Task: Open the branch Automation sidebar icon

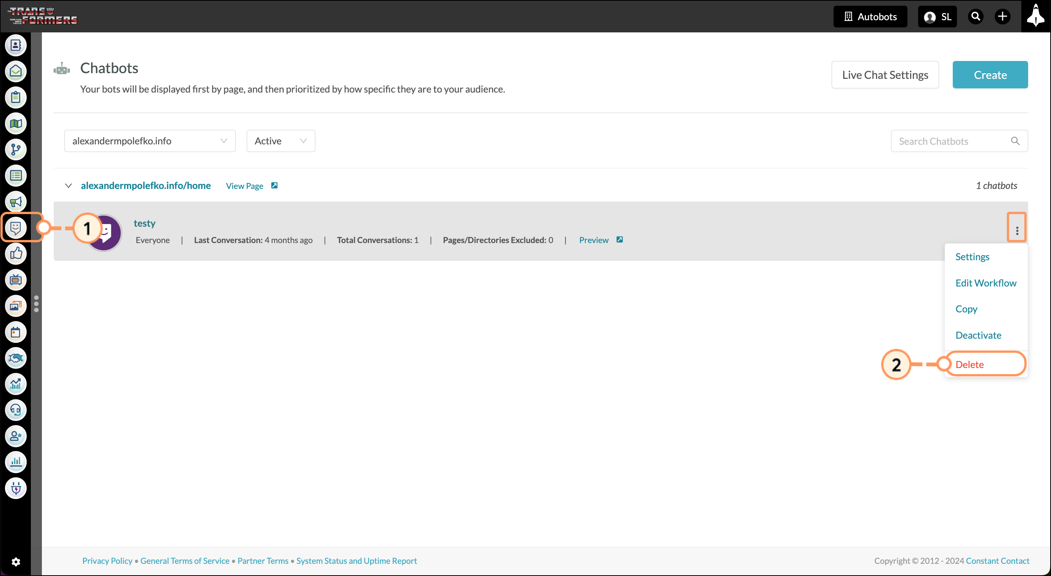Action: (16, 150)
